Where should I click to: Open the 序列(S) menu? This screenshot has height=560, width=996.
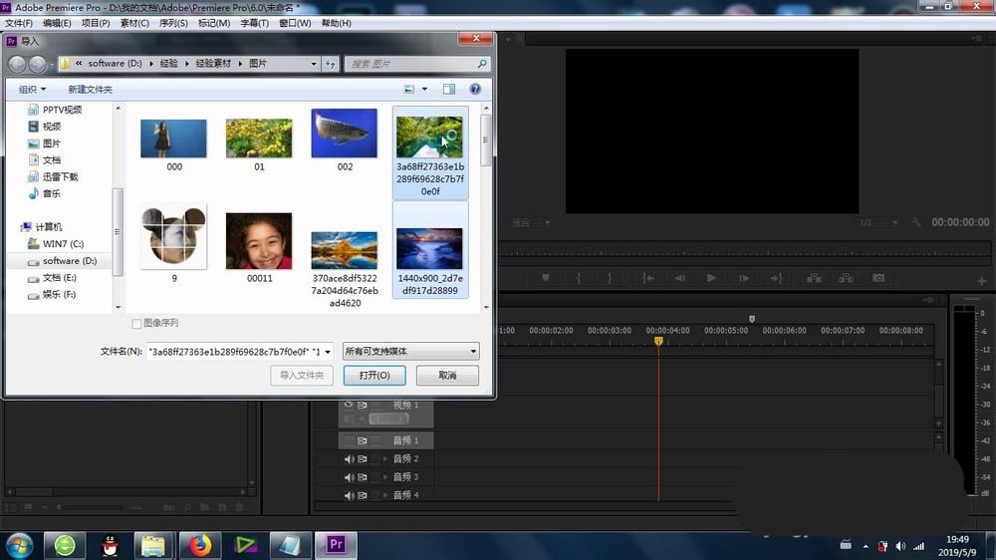tap(173, 23)
